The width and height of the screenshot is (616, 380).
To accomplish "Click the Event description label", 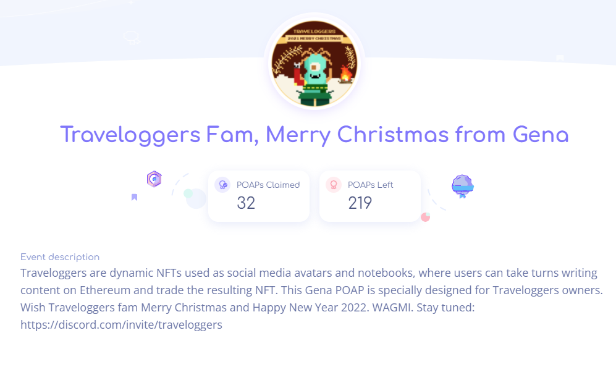I will [60, 257].
